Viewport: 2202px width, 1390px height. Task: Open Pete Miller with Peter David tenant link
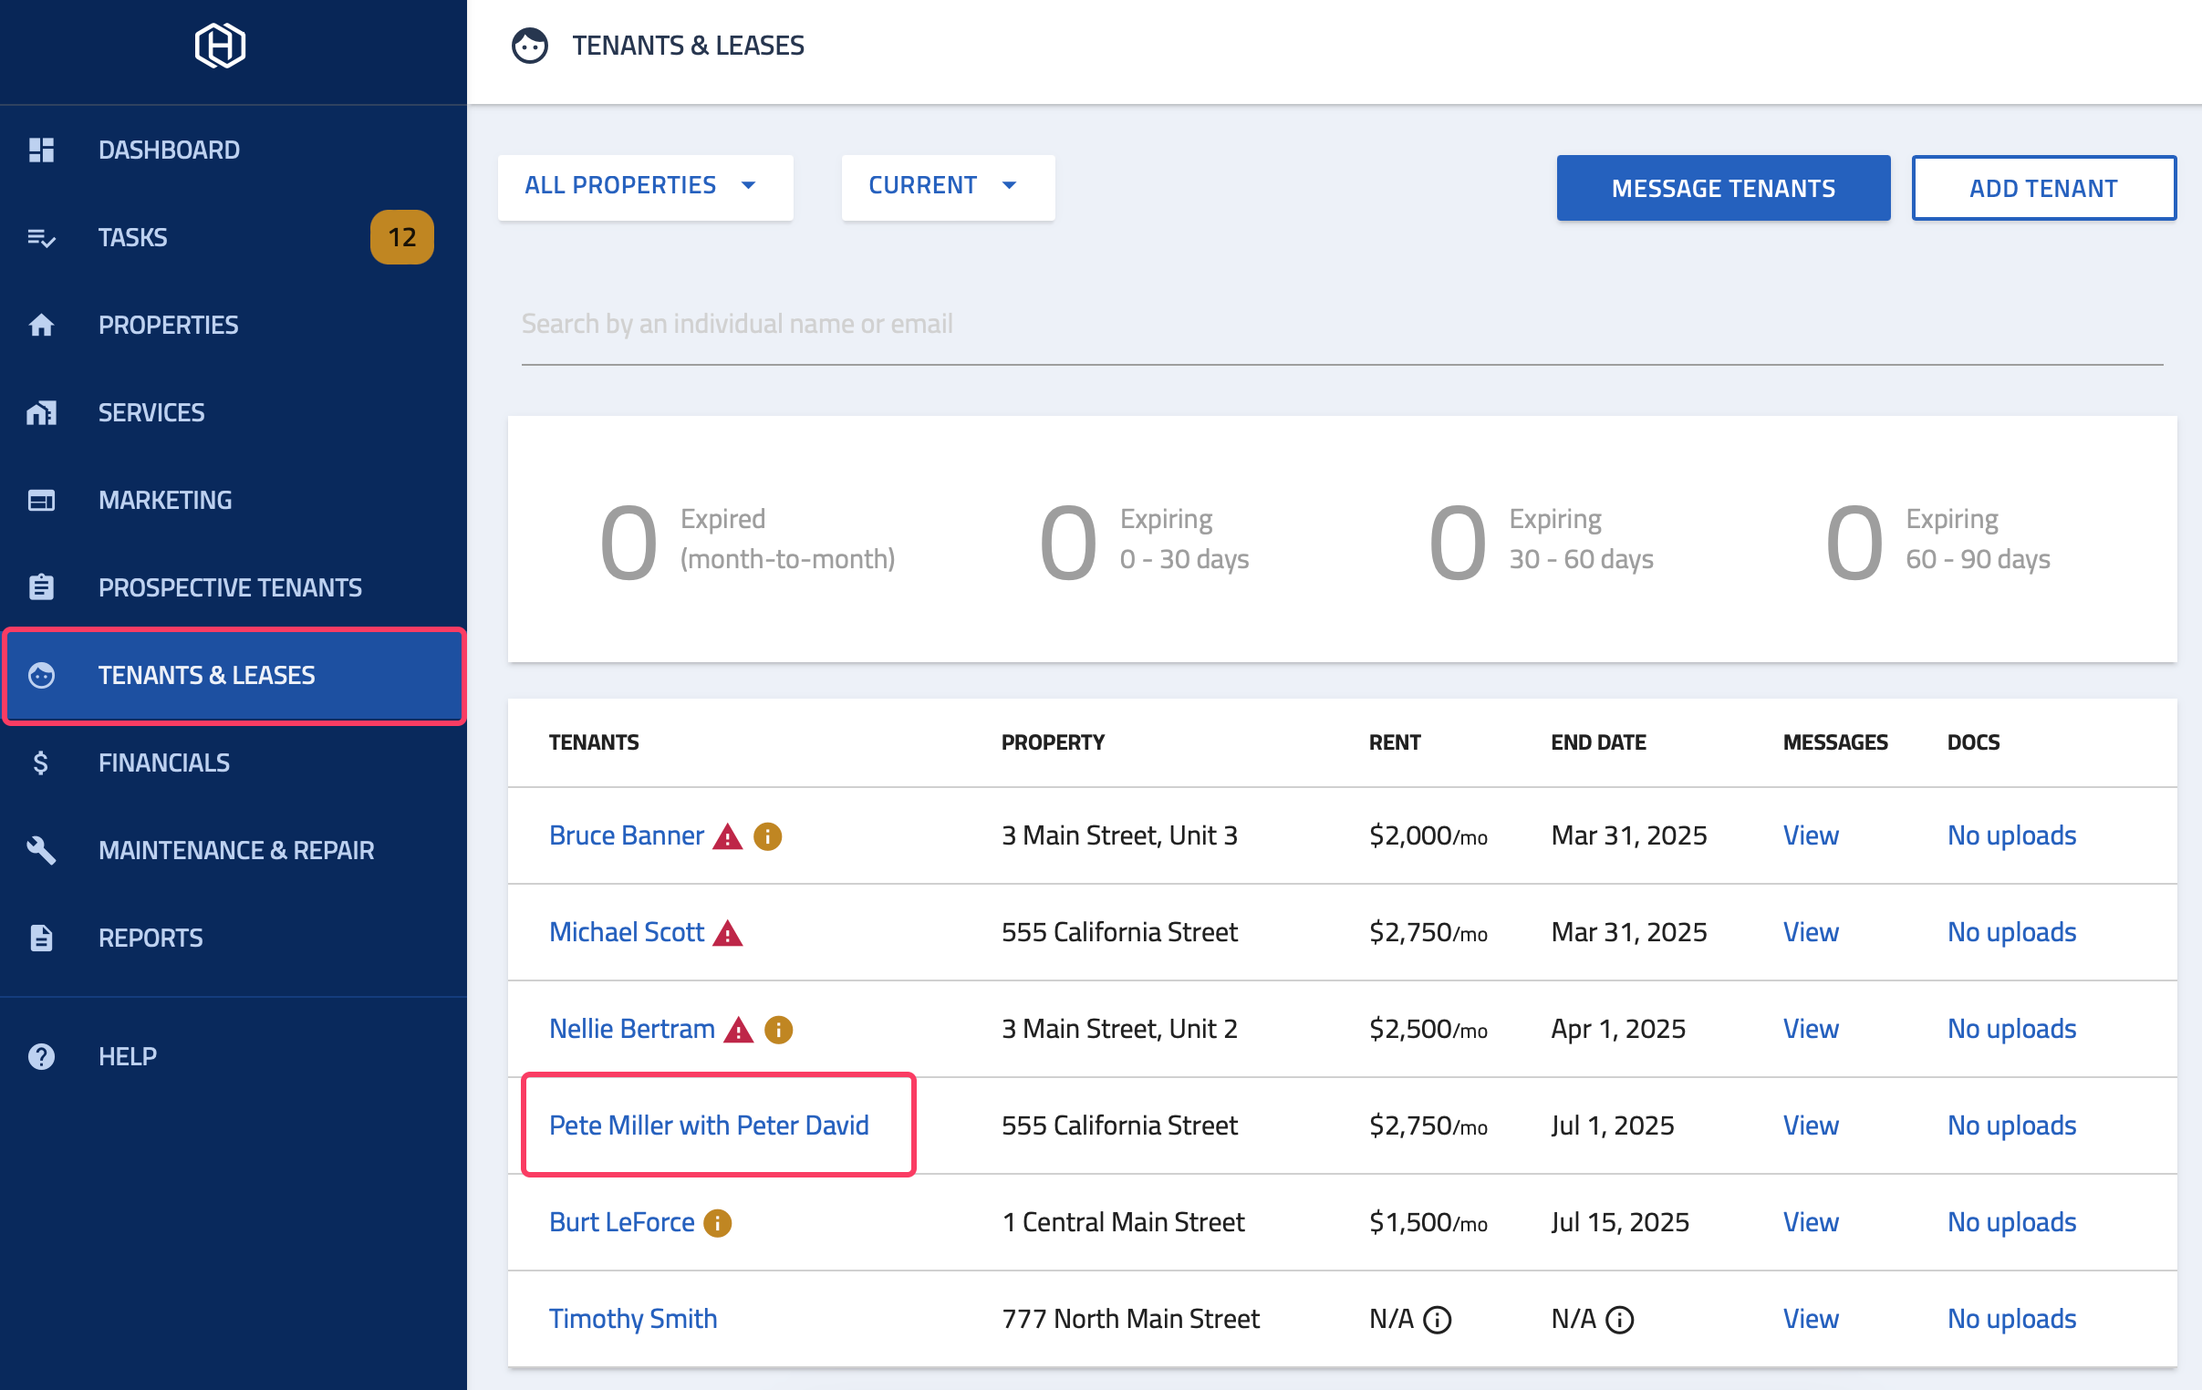click(x=709, y=1125)
